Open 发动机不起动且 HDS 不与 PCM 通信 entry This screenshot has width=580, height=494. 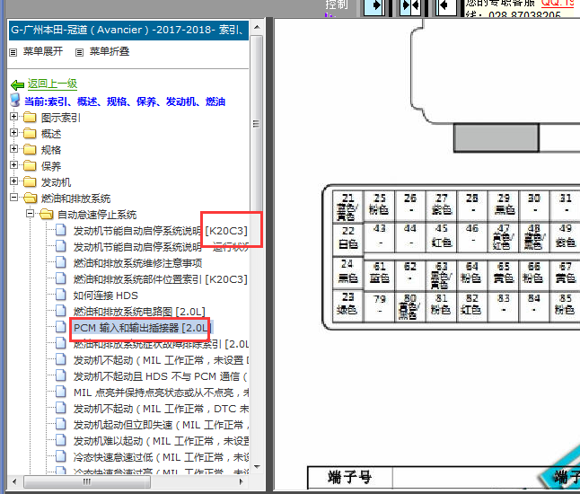(x=161, y=376)
